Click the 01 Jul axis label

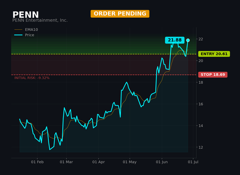[x=193, y=162]
